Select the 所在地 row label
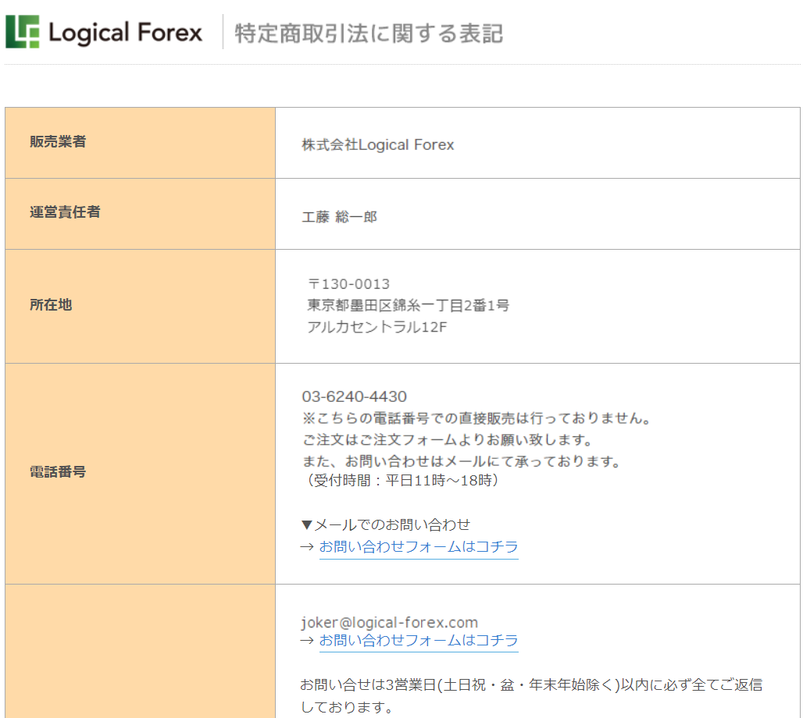 (51, 305)
